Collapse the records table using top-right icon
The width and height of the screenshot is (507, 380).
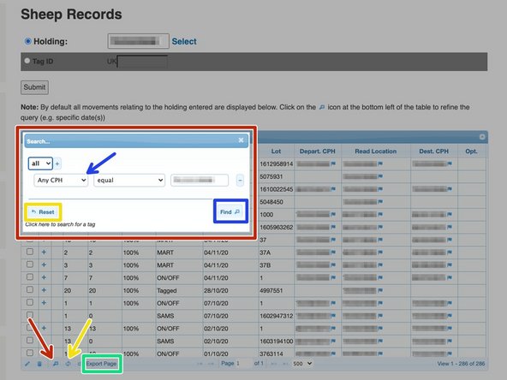[x=482, y=137]
